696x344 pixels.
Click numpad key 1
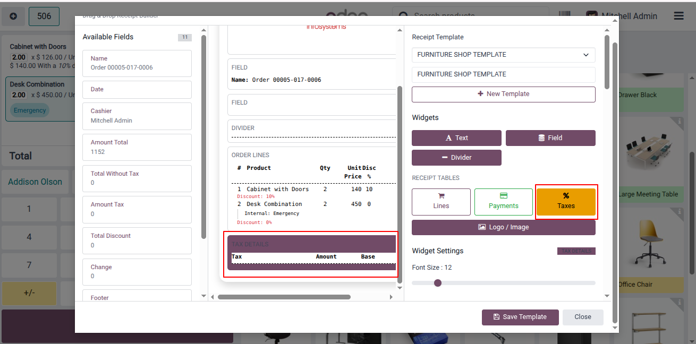[29, 209]
